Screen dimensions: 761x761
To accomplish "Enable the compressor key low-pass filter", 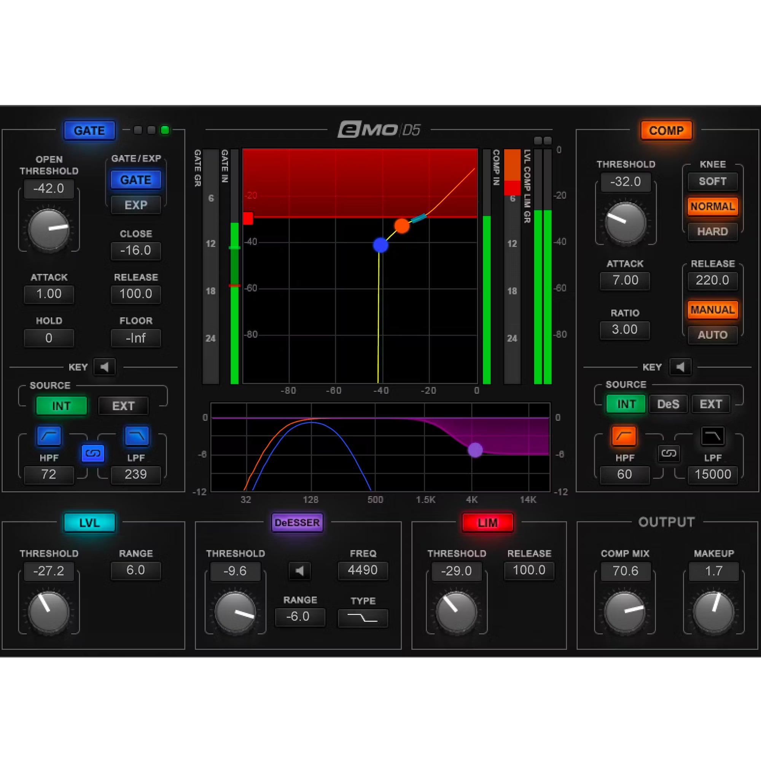I will [713, 436].
